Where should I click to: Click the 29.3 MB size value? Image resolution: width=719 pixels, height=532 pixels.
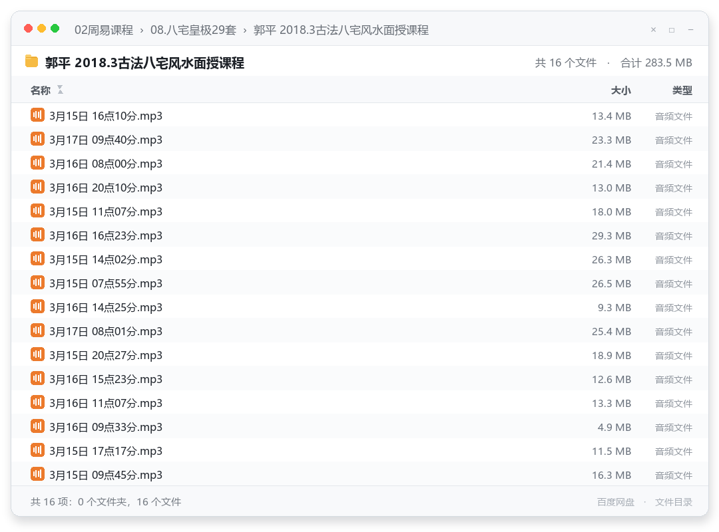pyautogui.click(x=611, y=236)
